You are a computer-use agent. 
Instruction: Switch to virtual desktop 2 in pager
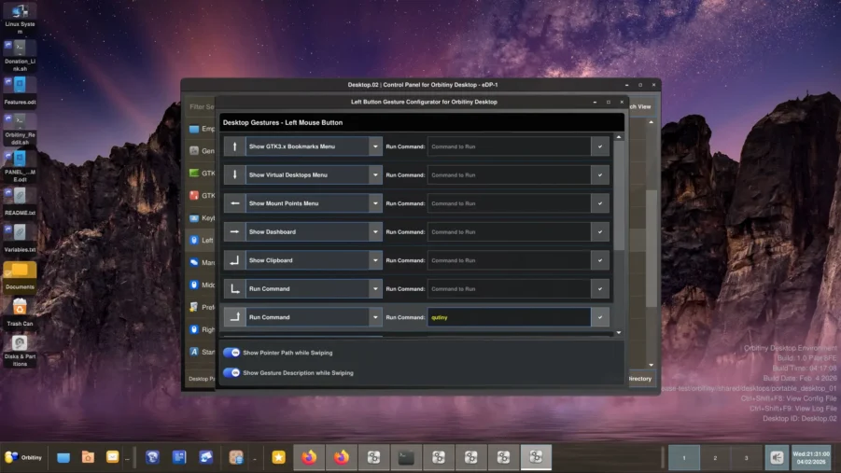(x=715, y=458)
